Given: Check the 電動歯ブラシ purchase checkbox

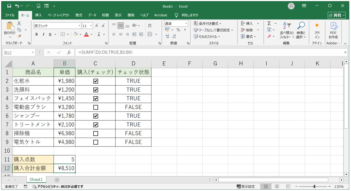Looking at the screenshot, I should point(96,107).
